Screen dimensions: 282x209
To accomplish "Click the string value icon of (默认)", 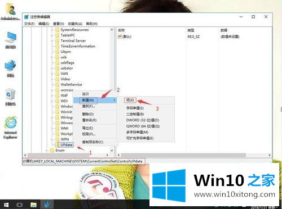I will click(120, 37).
